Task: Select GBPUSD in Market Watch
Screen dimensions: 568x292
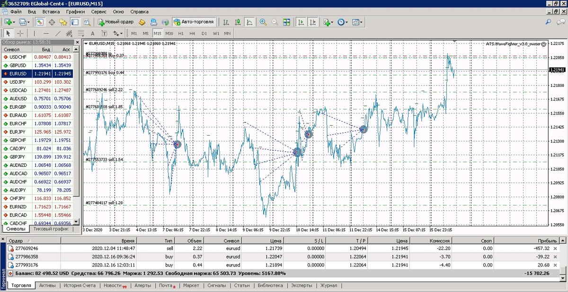Action: [x=37, y=65]
